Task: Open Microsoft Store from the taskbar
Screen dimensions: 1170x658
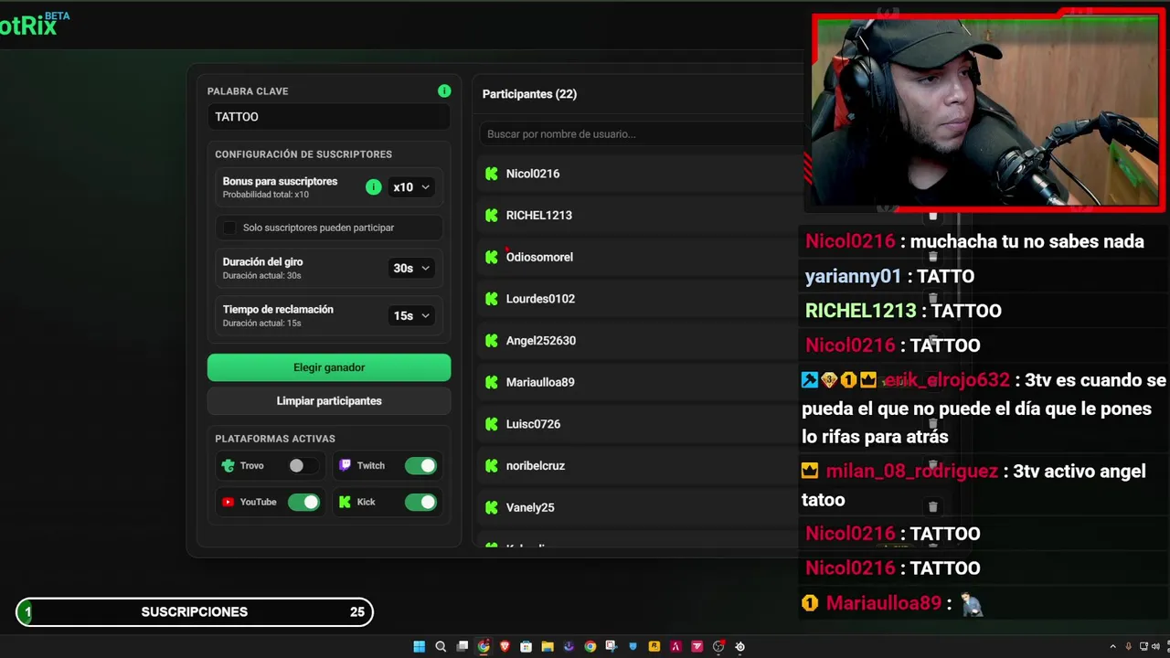Action: click(526, 646)
